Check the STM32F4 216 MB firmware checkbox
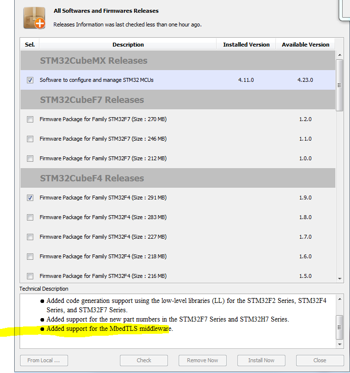350x373 pixels. pyautogui.click(x=30, y=276)
